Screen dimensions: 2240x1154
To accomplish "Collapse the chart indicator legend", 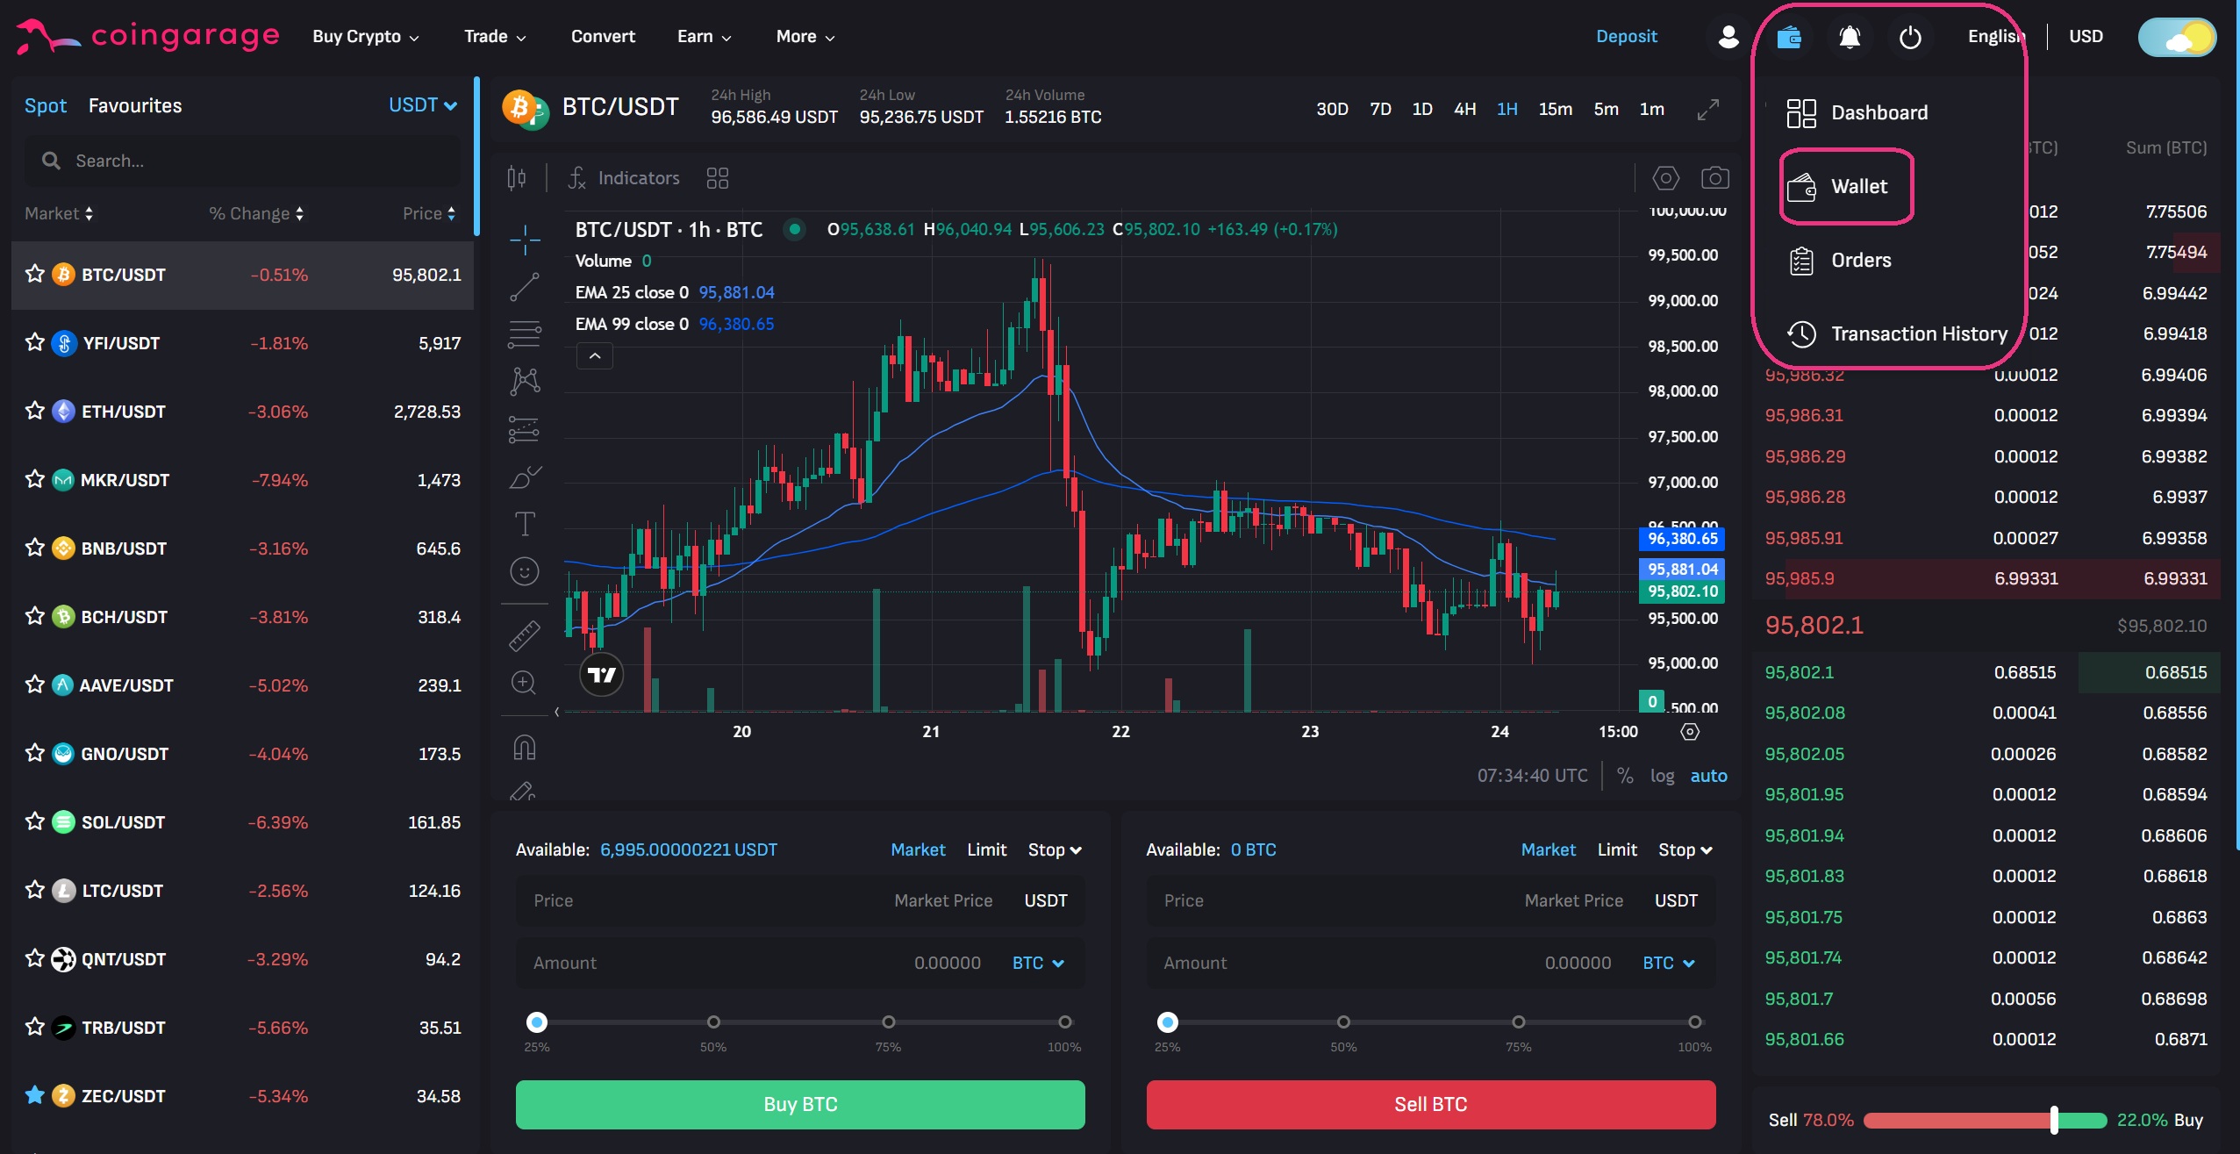I will pos(595,356).
